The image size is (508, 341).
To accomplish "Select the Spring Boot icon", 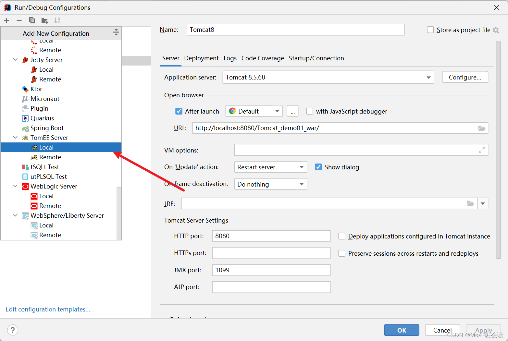I will point(25,128).
